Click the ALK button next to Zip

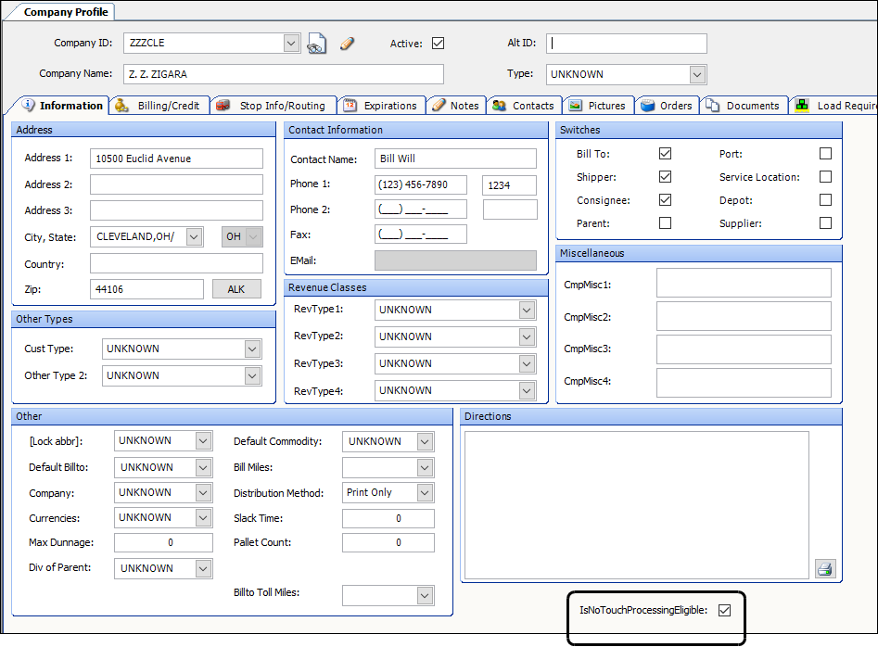click(x=236, y=289)
